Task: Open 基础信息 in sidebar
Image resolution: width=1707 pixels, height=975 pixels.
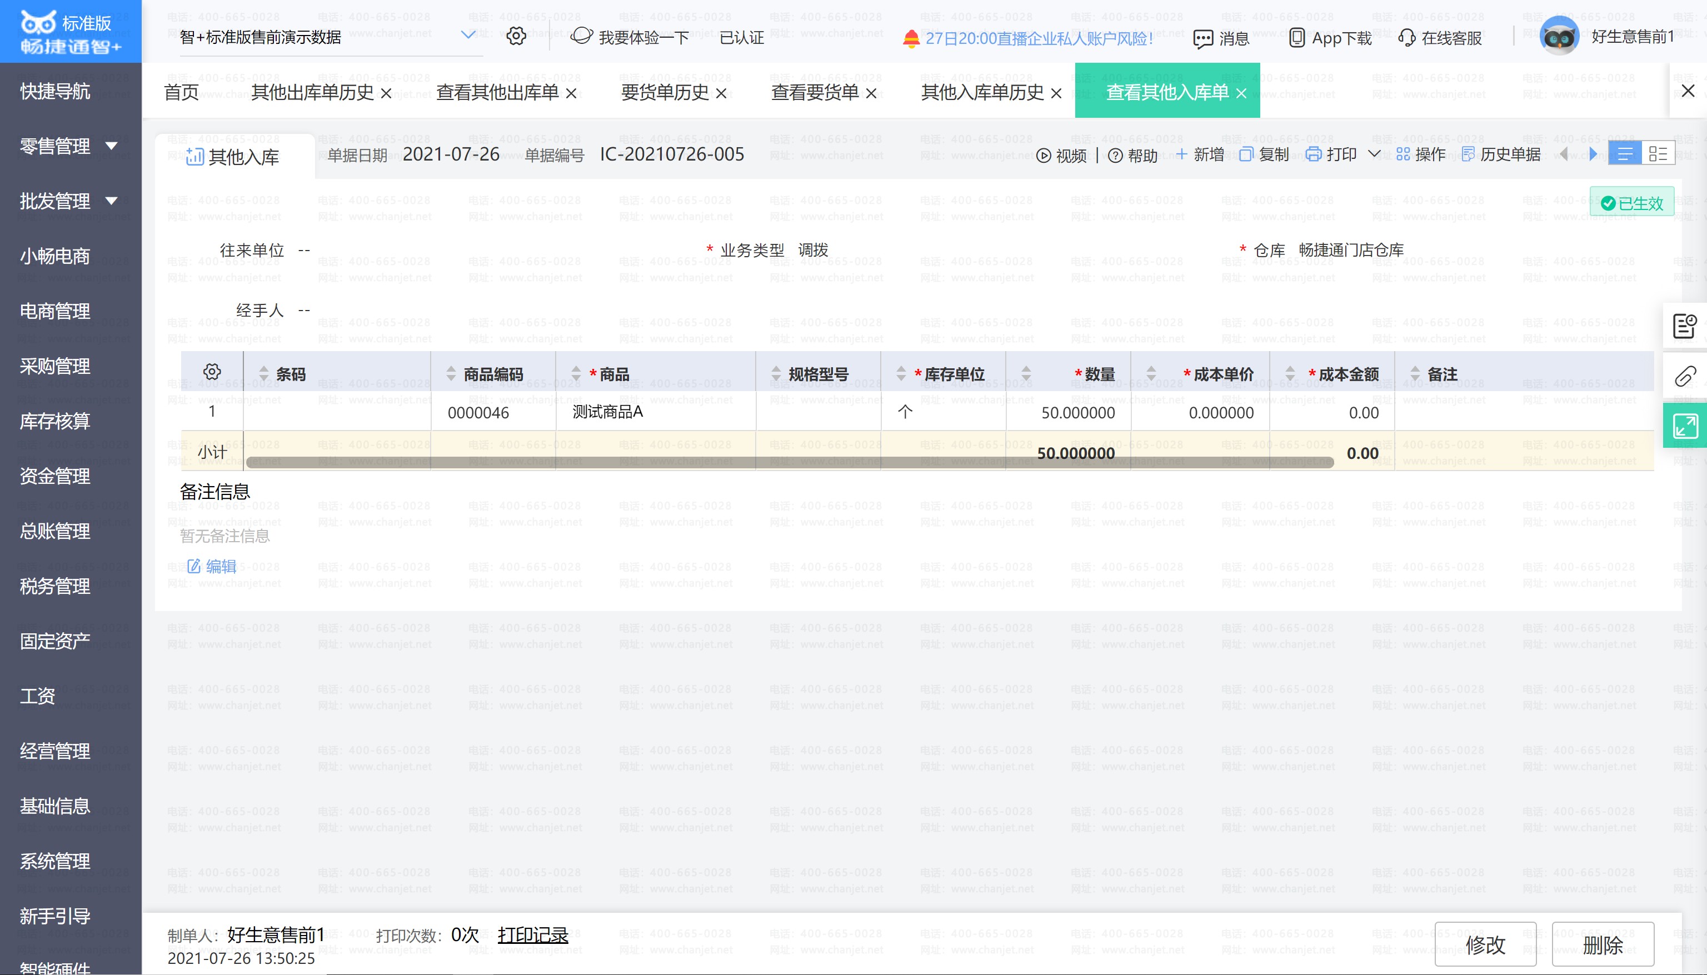Action: pyautogui.click(x=56, y=806)
